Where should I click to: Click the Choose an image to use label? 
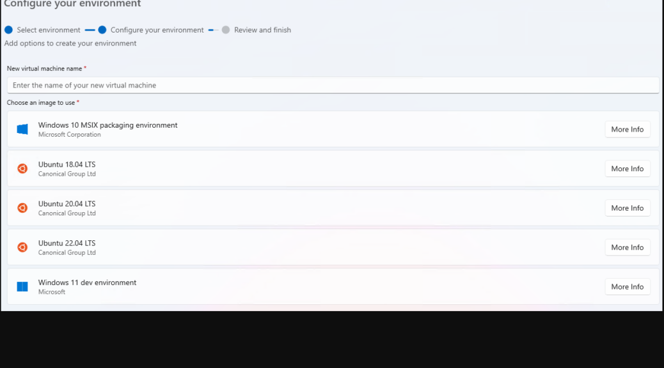[x=41, y=103]
